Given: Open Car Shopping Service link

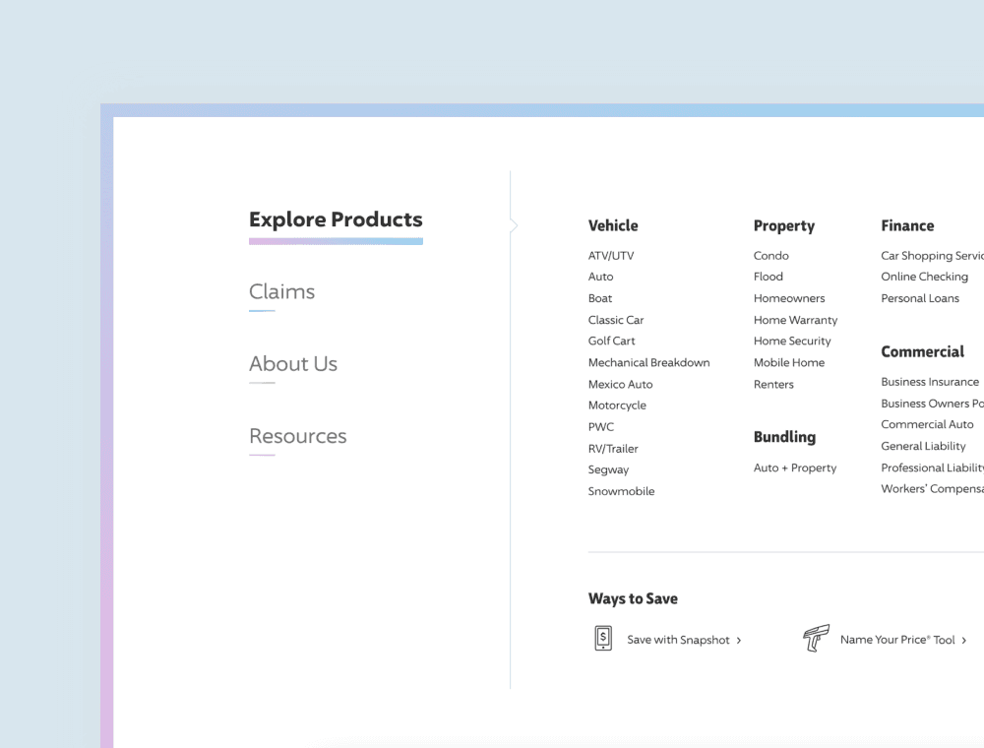Looking at the screenshot, I should pyautogui.click(x=933, y=255).
